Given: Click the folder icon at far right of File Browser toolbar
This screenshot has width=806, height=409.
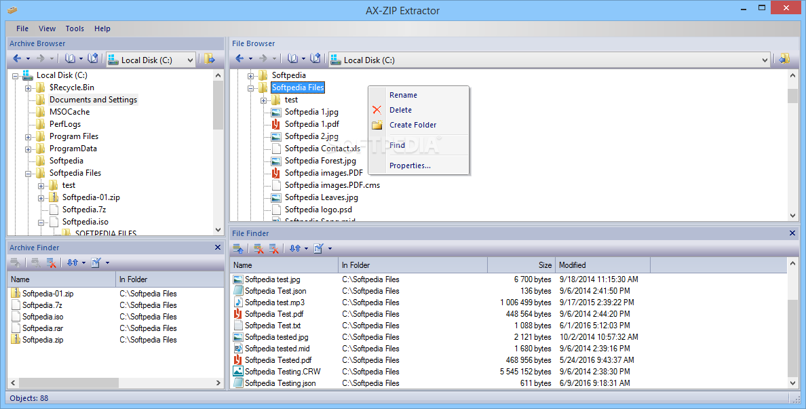Looking at the screenshot, I should [x=784, y=59].
